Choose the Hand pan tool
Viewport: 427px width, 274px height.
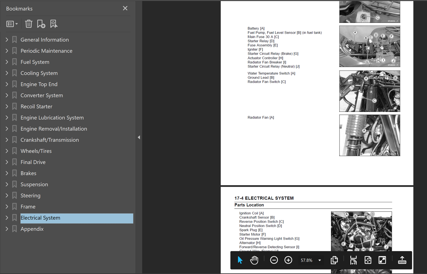point(254,260)
